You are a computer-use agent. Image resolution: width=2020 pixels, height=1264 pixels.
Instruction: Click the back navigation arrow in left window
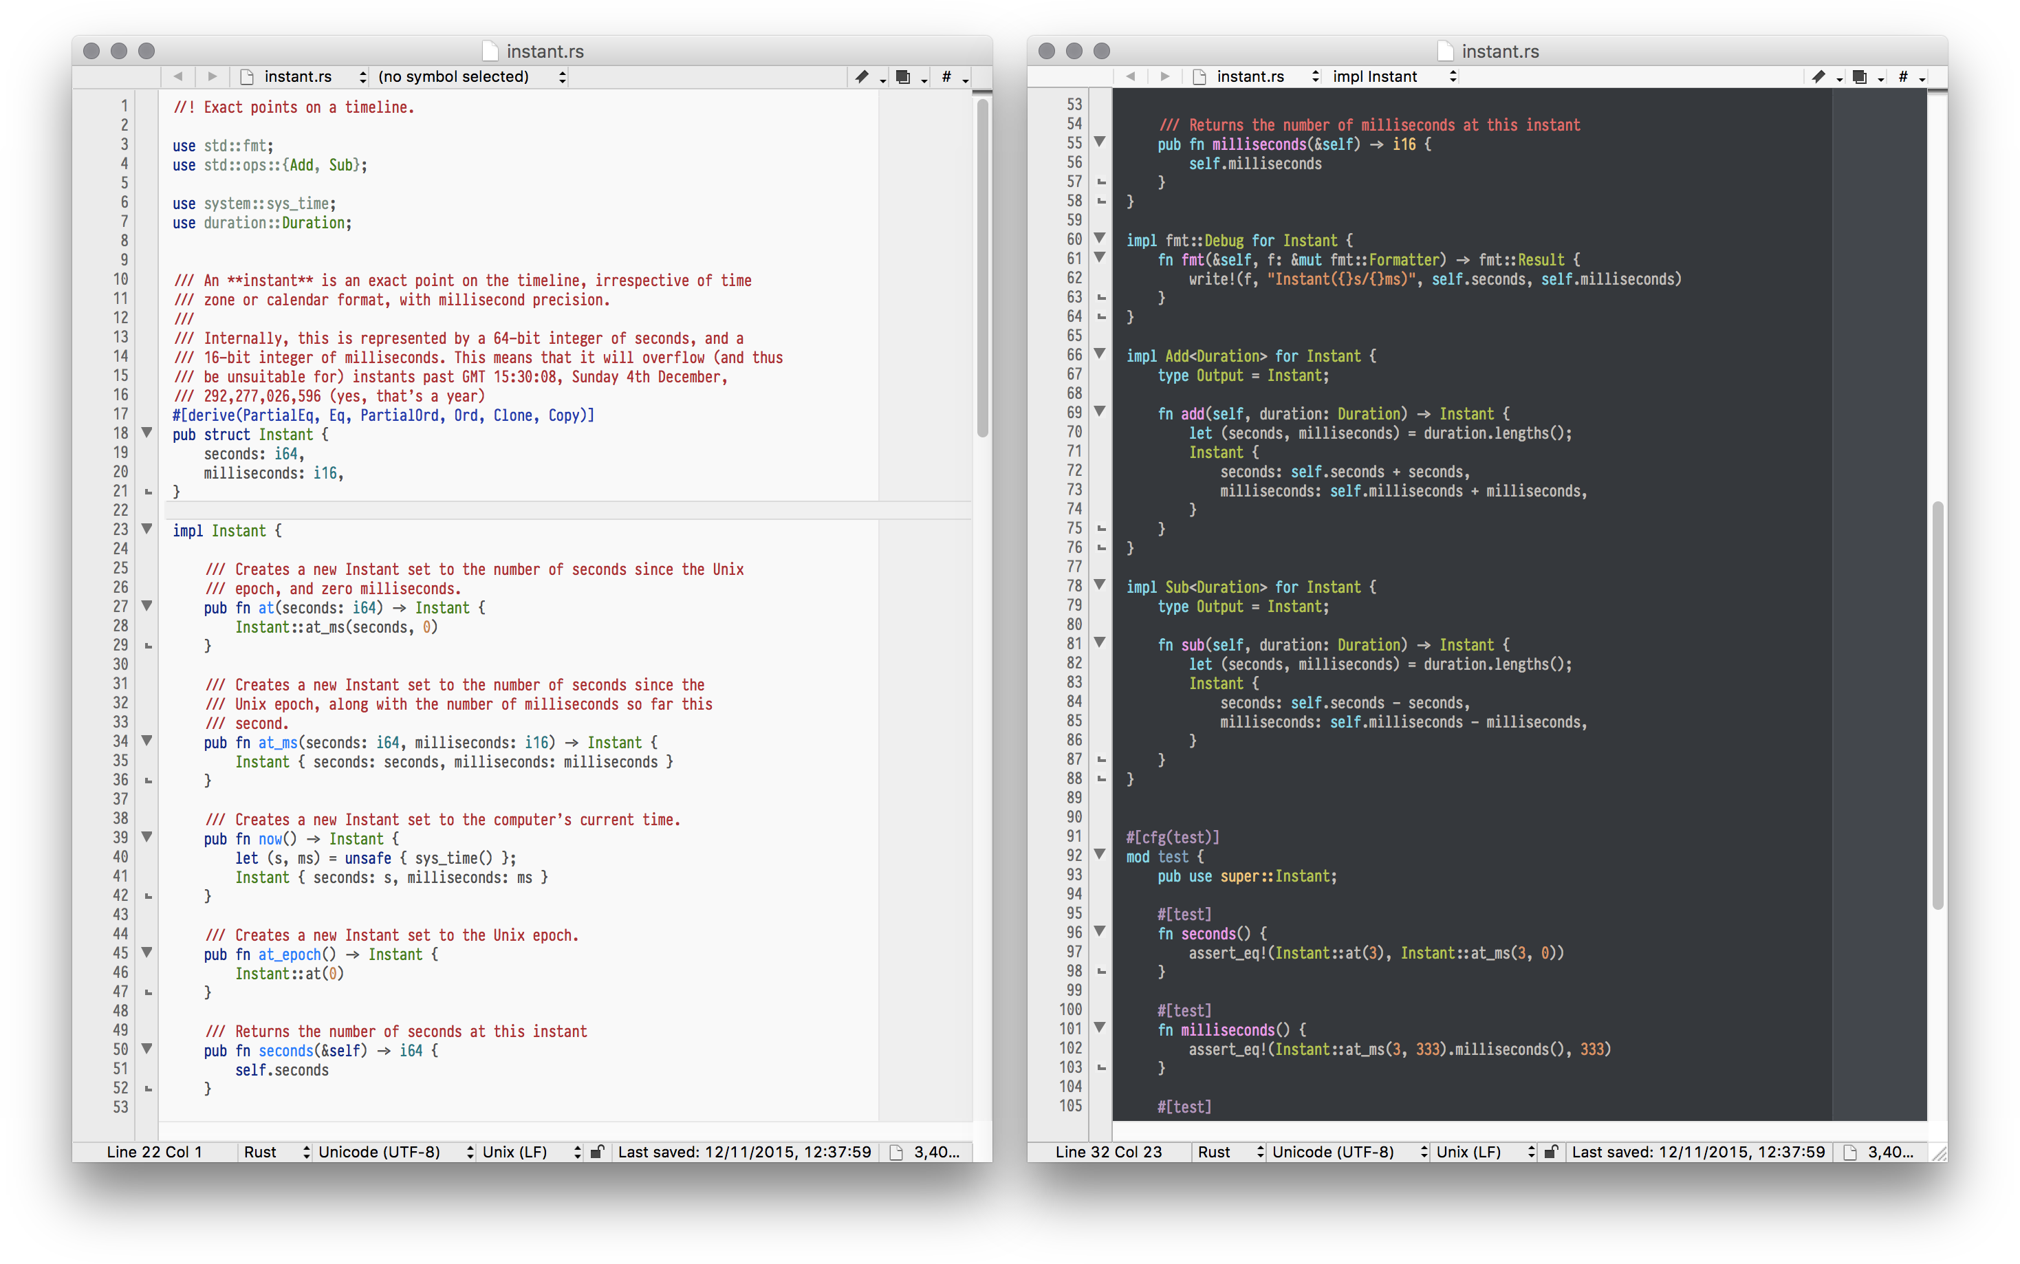pyautogui.click(x=178, y=76)
